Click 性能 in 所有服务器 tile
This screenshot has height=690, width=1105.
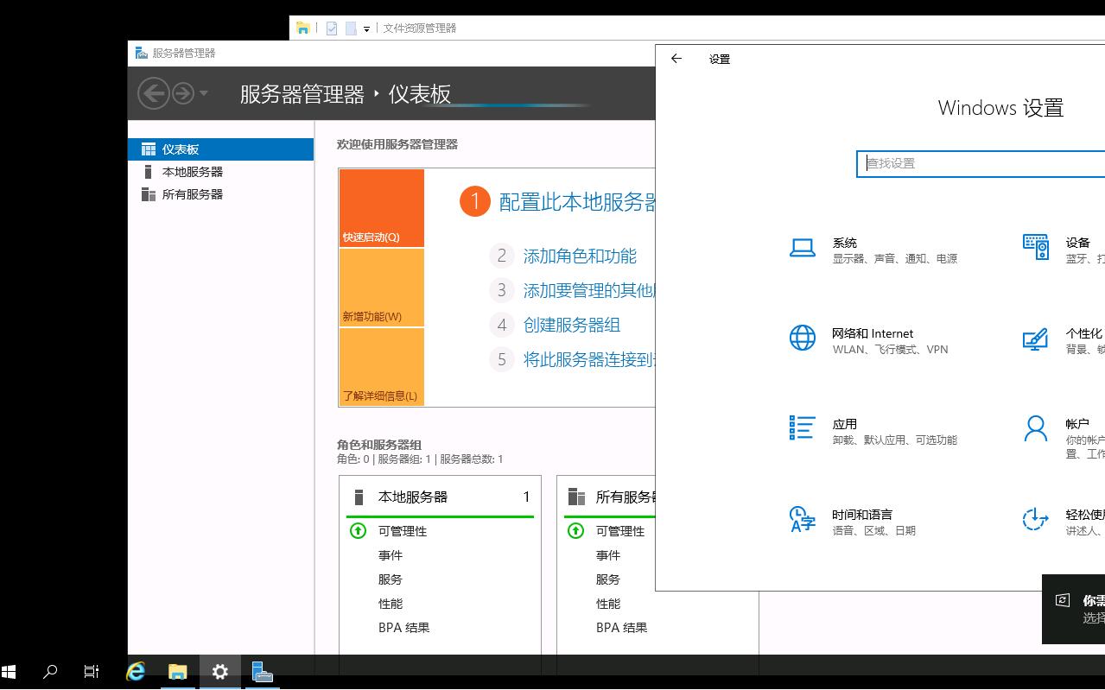click(608, 604)
